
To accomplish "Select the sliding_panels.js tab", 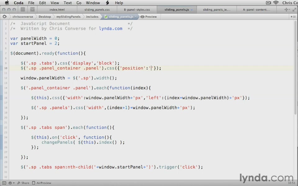I will pos(177,10).
